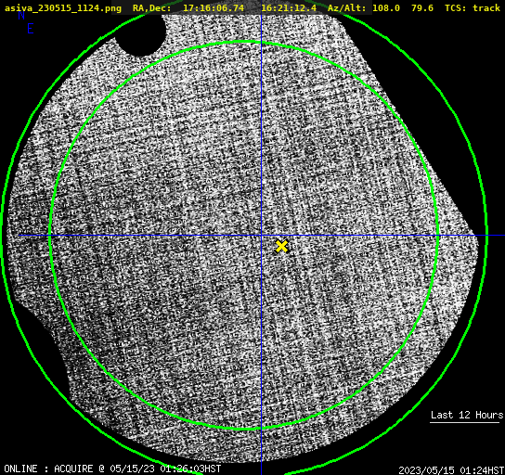This screenshot has height=475, width=505.
Task: Open the Last 12 Hours link
Action: click(x=467, y=415)
